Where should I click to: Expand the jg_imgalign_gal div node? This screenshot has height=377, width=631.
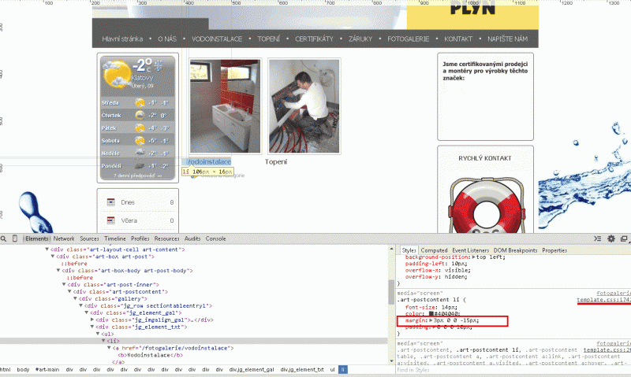pos(92,320)
